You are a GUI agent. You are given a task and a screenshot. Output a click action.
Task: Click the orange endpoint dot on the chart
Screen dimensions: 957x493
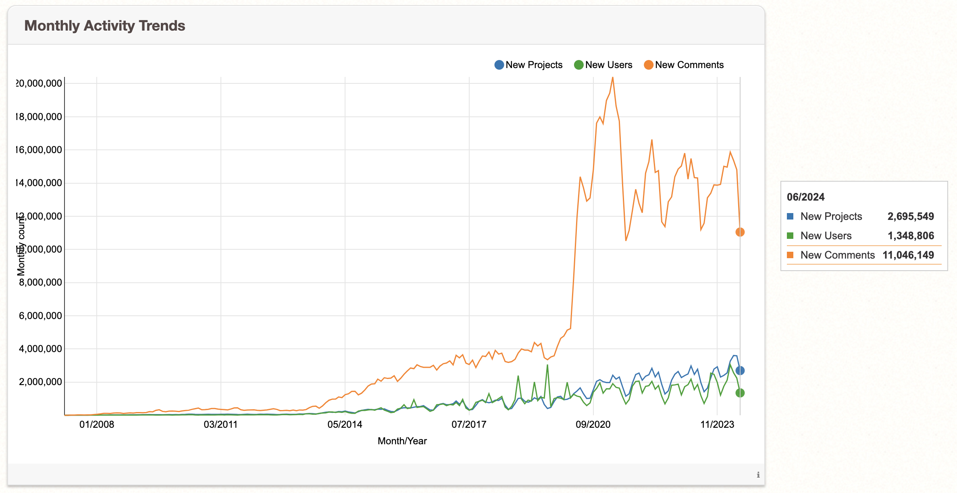click(x=740, y=232)
